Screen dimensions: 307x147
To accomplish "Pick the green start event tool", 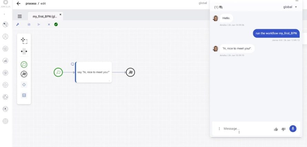I will coord(24,64).
